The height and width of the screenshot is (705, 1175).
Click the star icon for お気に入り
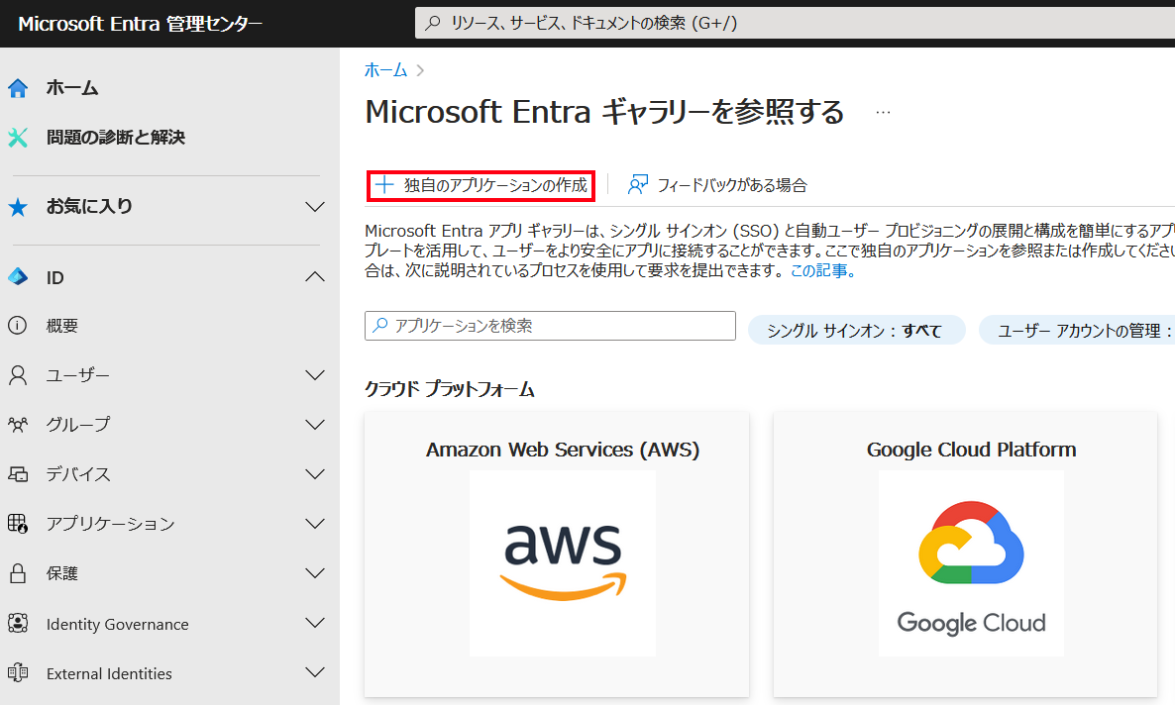18,207
